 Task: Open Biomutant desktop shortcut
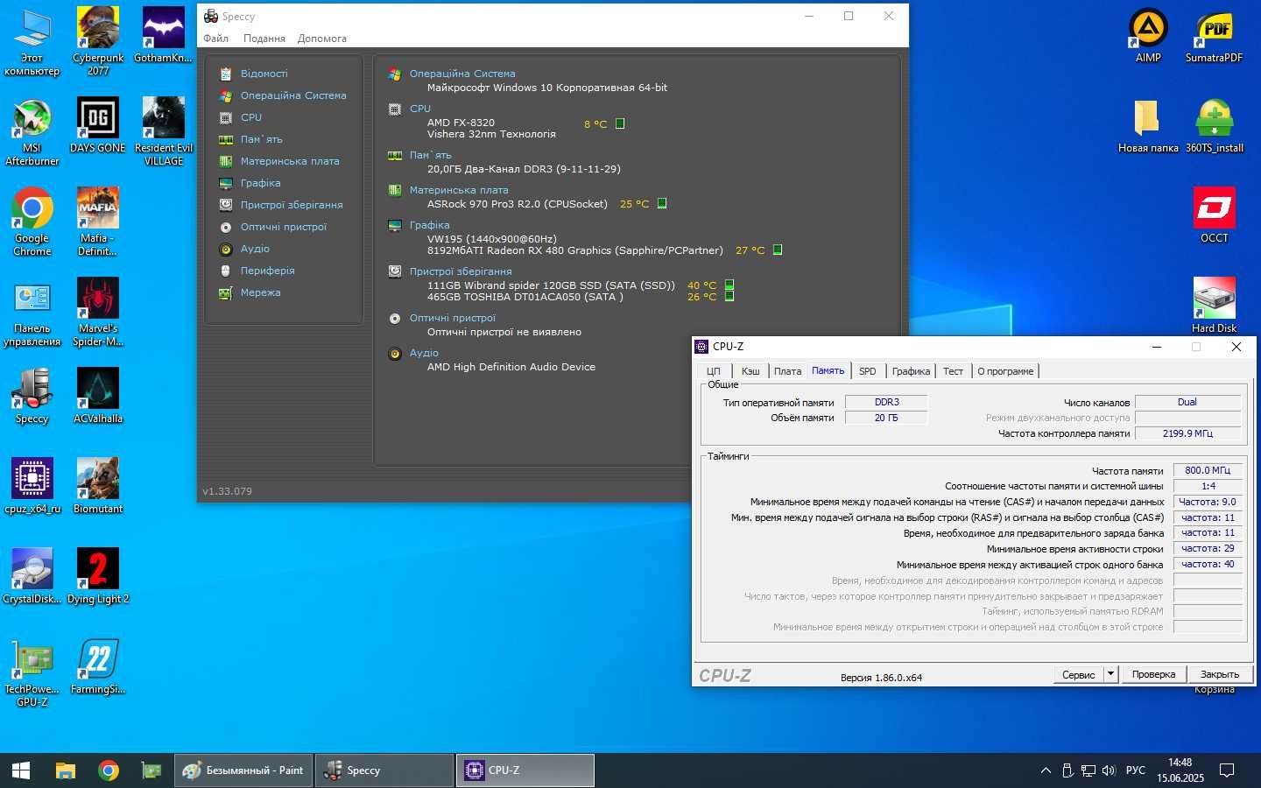pyautogui.click(x=98, y=487)
